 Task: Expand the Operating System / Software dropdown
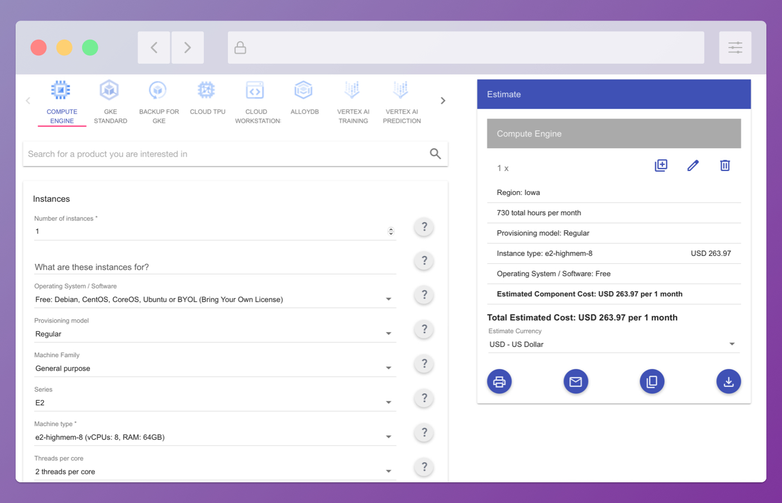point(215,300)
